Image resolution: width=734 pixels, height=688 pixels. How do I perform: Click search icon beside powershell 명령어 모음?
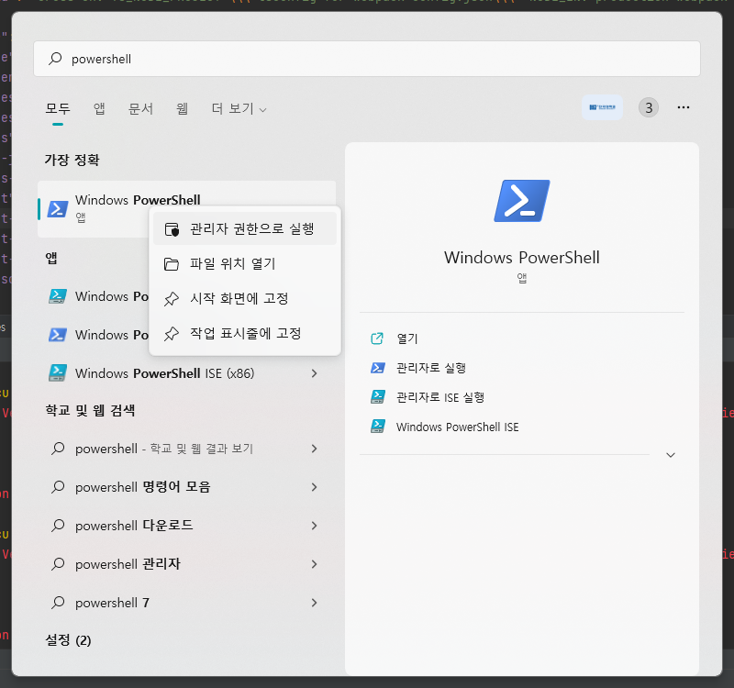[x=58, y=487]
